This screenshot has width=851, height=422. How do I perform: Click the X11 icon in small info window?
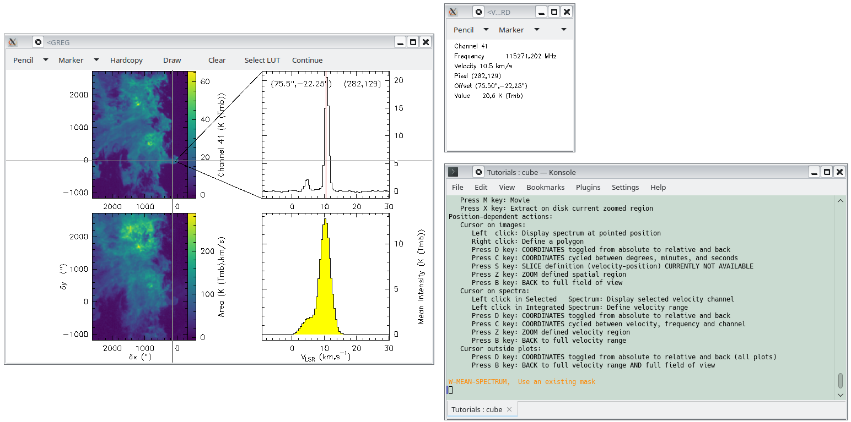click(x=453, y=12)
